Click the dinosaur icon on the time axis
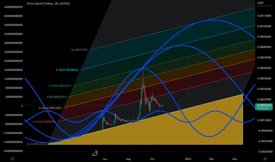 tap(95, 153)
